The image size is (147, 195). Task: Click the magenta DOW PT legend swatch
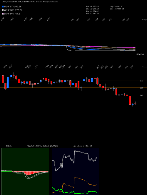(3, 14)
